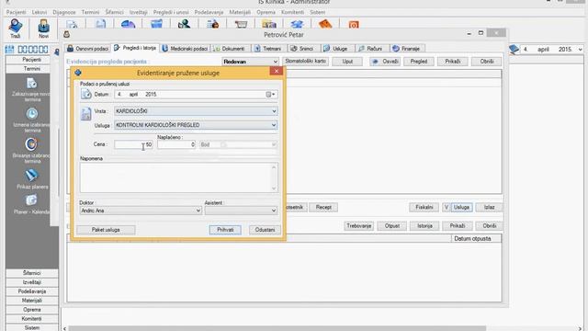The height and width of the screenshot is (331, 588).
Task: Switch to the Finansije tab
Action: pyautogui.click(x=406, y=49)
